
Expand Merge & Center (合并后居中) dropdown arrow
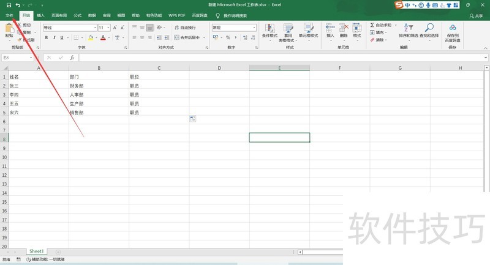coord(204,37)
